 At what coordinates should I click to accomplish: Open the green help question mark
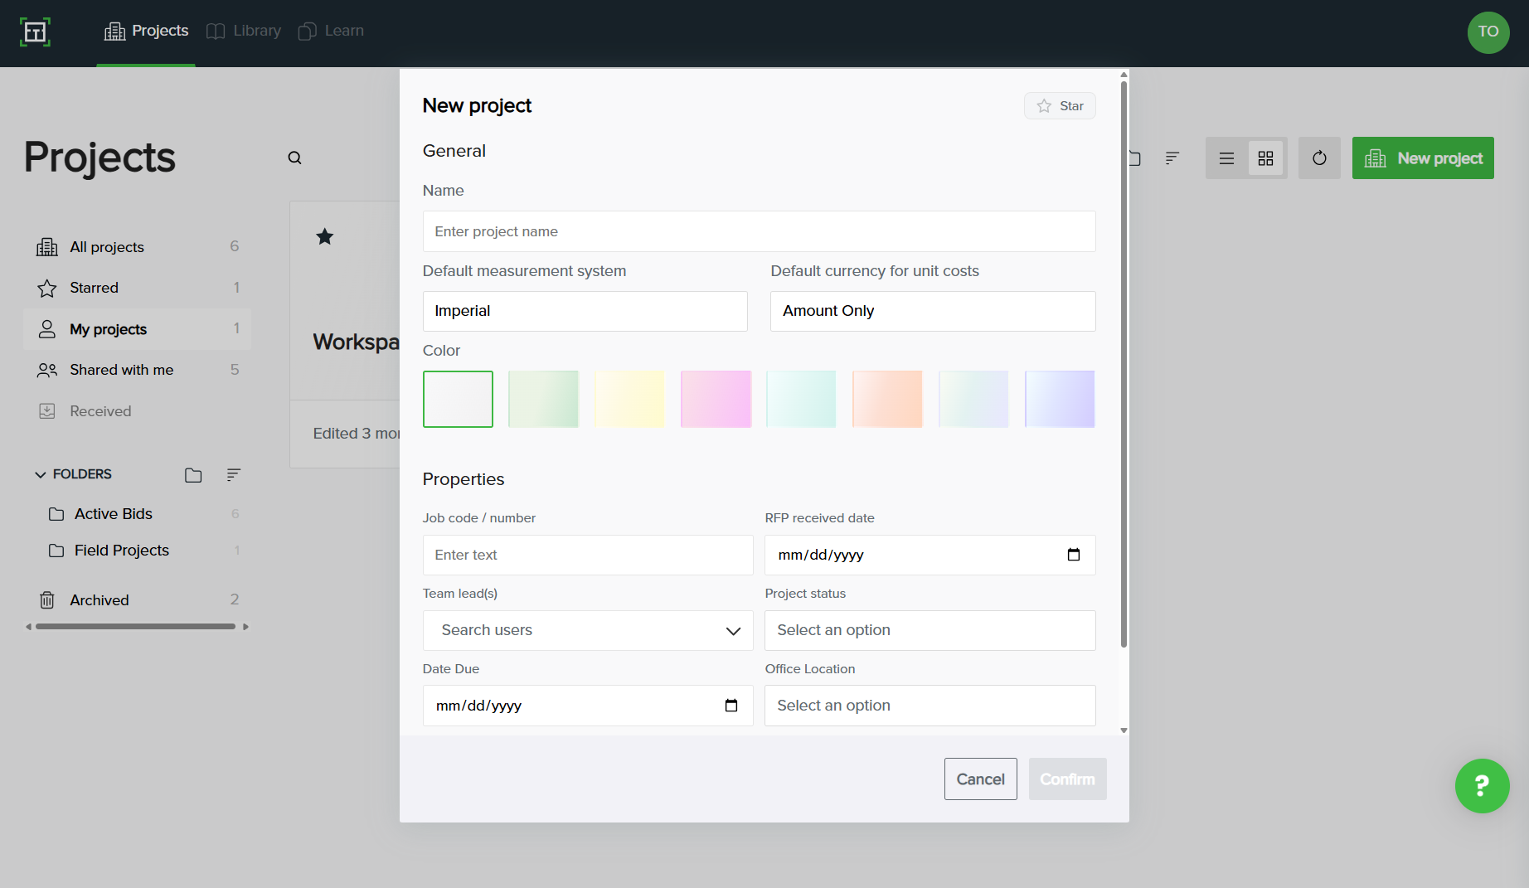point(1482,786)
